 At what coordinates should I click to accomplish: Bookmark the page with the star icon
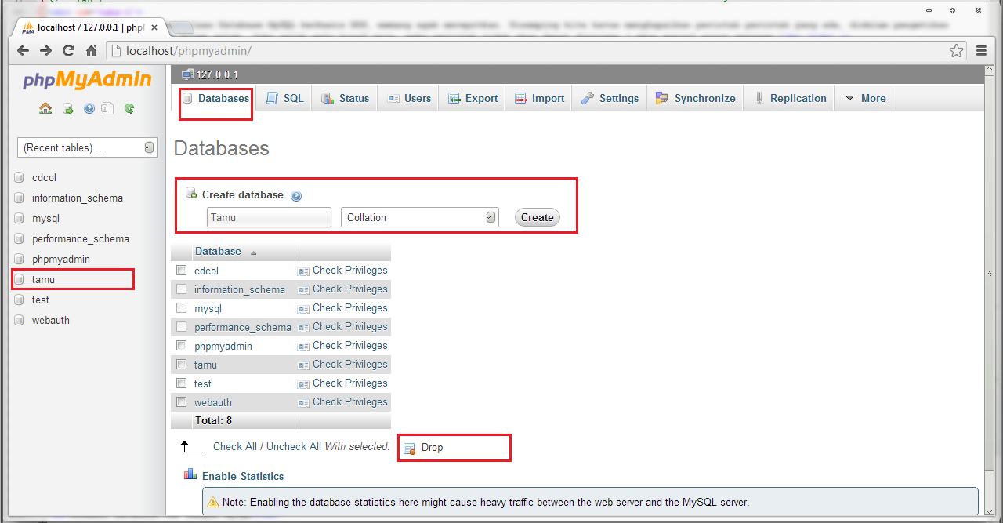tap(957, 51)
